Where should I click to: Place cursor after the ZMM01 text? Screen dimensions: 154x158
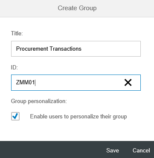(35, 83)
